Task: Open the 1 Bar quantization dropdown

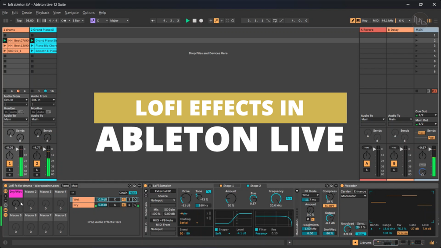Action: 78,21
